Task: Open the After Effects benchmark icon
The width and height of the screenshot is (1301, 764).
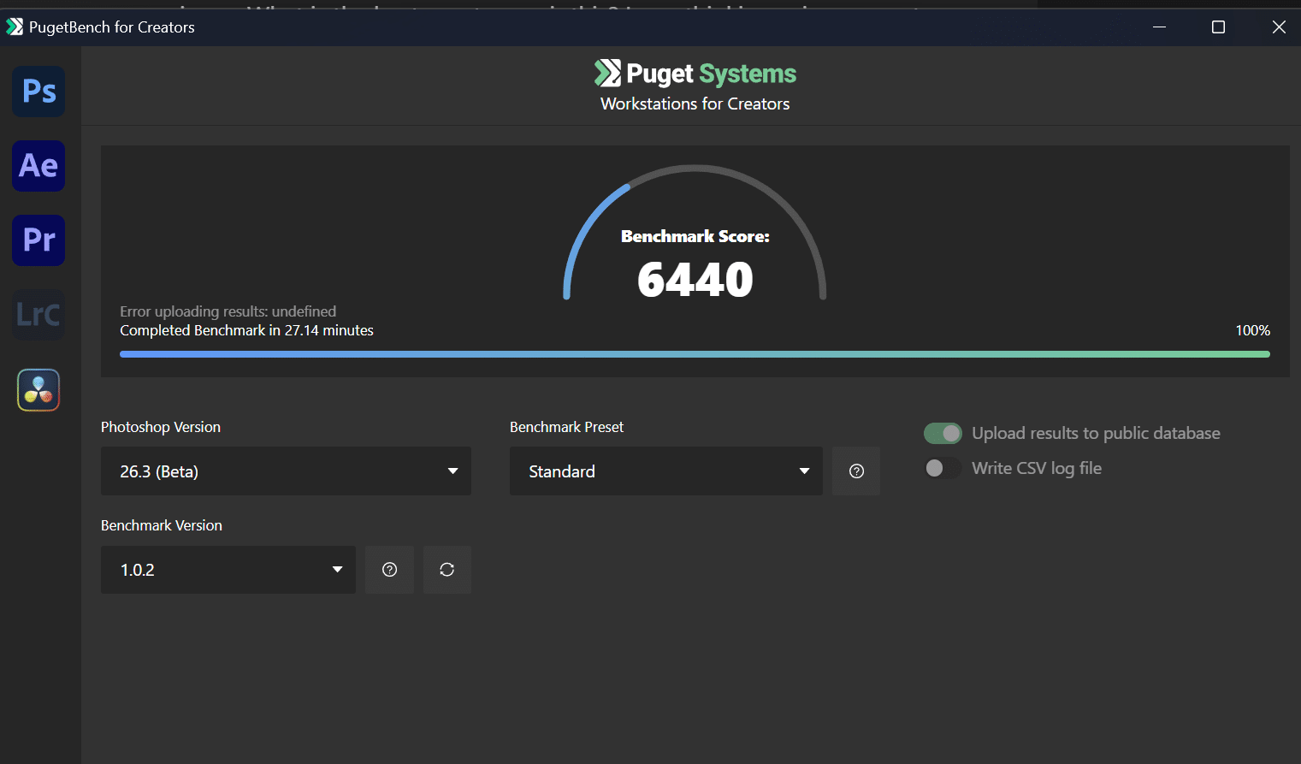Action: (38, 166)
